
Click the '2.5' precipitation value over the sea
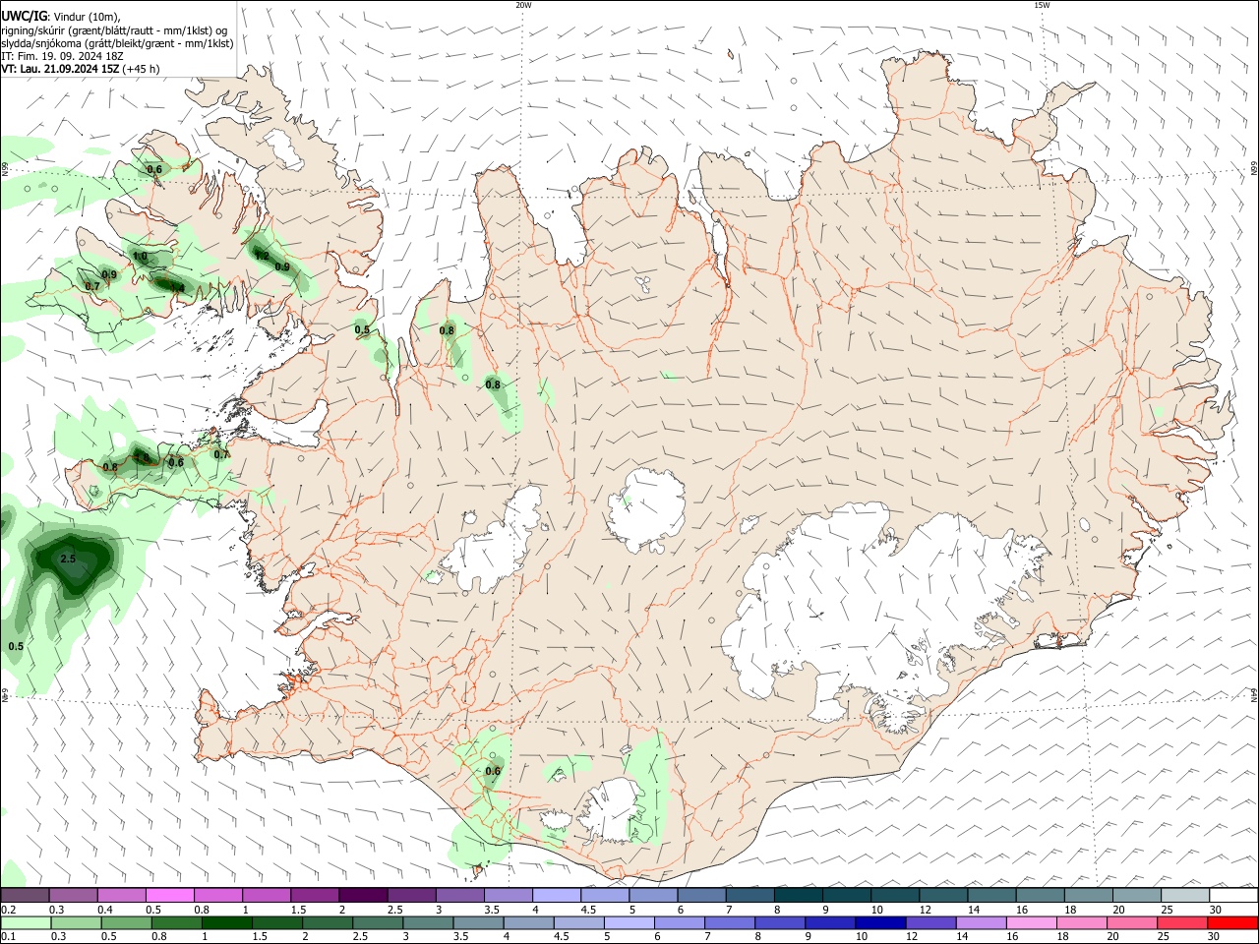(x=68, y=559)
